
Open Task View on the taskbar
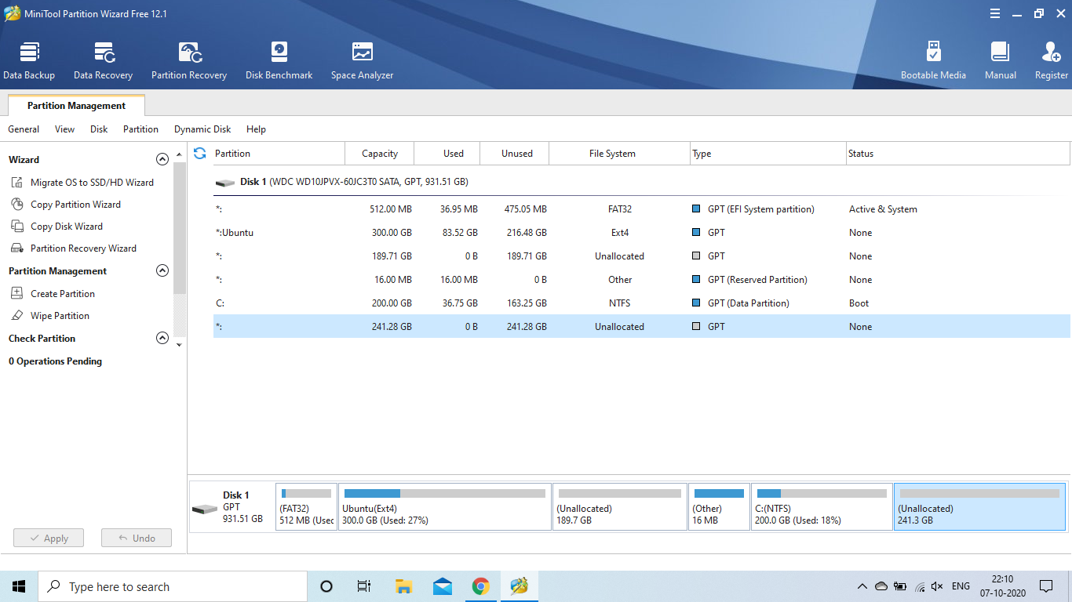pyautogui.click(x=364, y=586)
